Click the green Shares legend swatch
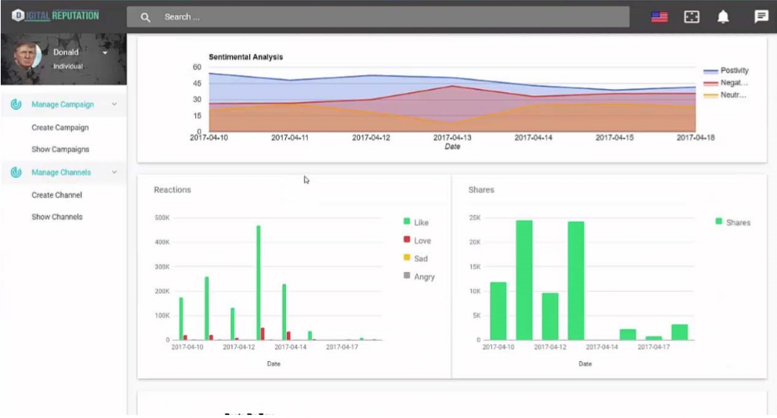 coord(719,222)
